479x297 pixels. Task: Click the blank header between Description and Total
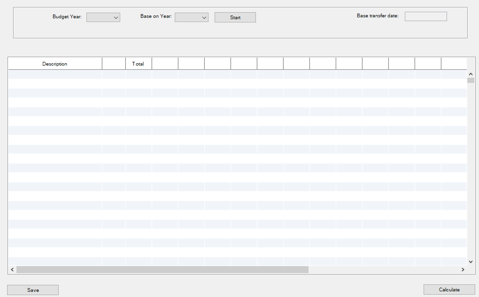pos(114,64)
